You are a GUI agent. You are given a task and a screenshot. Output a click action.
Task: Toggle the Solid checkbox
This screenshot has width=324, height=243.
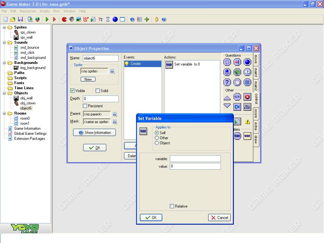[x=98, y=91]
